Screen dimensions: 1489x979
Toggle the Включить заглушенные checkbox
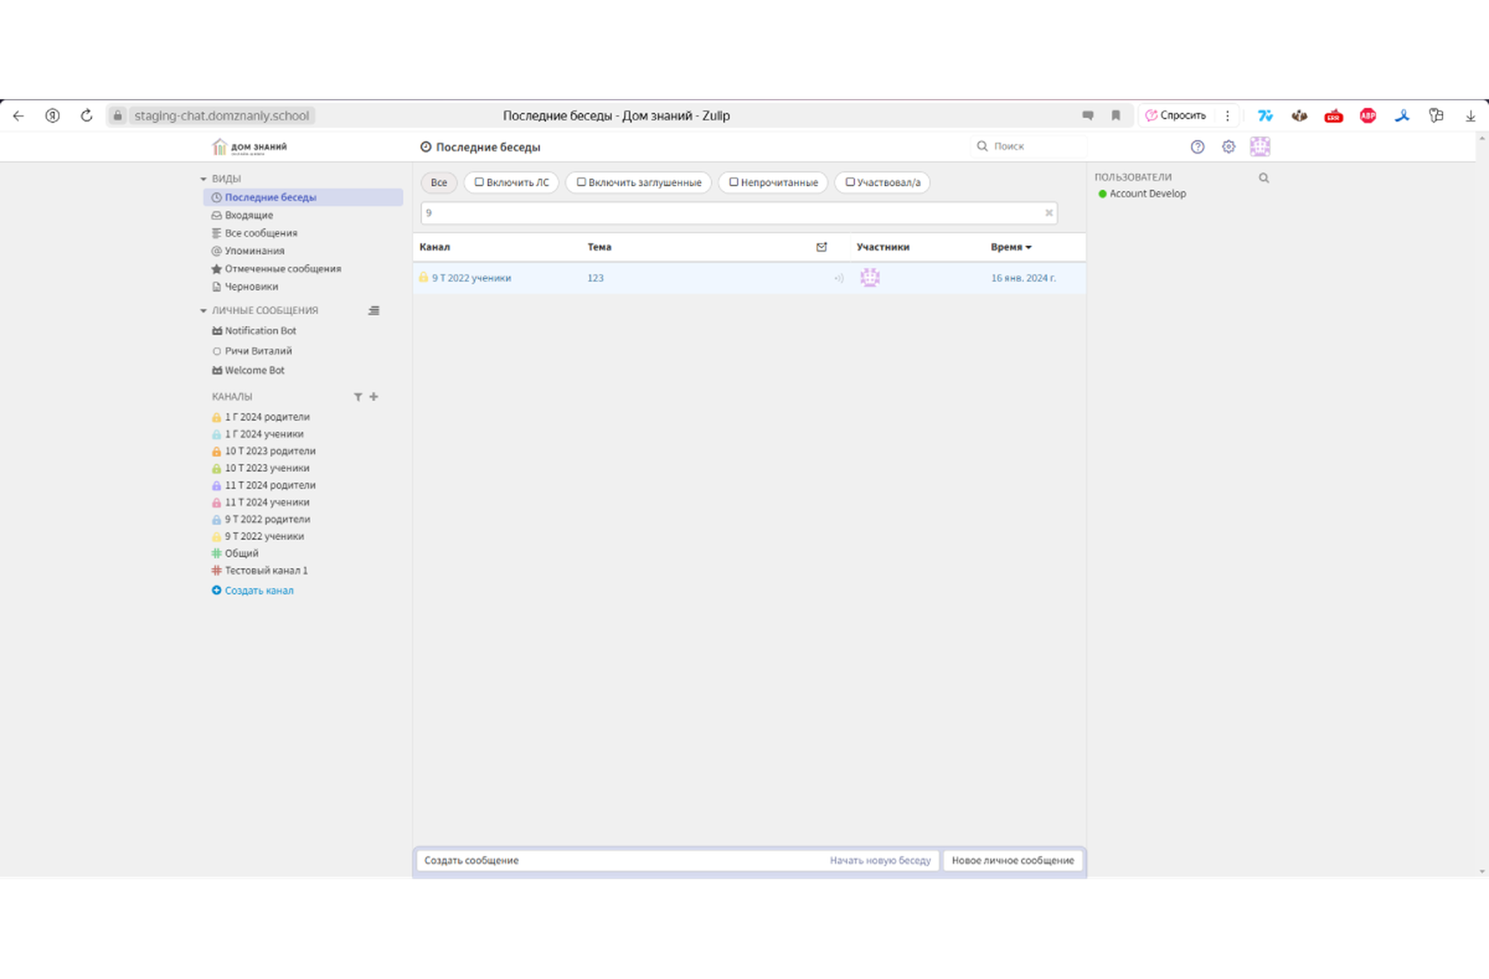click(x=581, y=182)
